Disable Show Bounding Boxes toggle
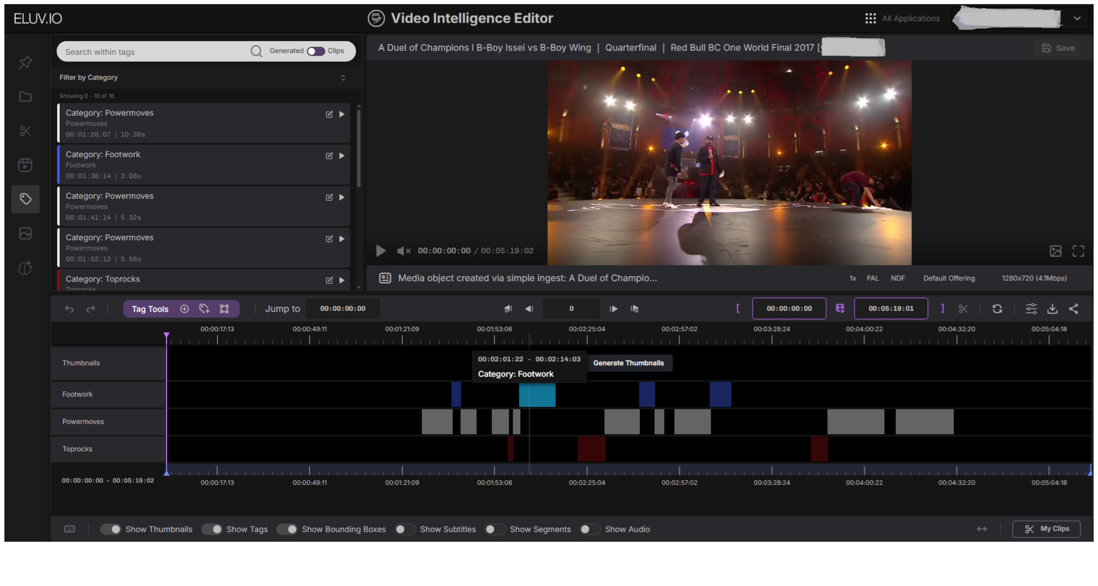Viewport: 1098px width, 586px height. (287, 529)
